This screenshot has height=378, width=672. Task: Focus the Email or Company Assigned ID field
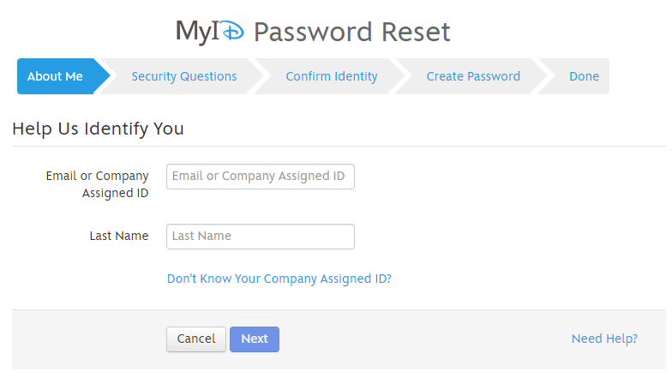261,177
